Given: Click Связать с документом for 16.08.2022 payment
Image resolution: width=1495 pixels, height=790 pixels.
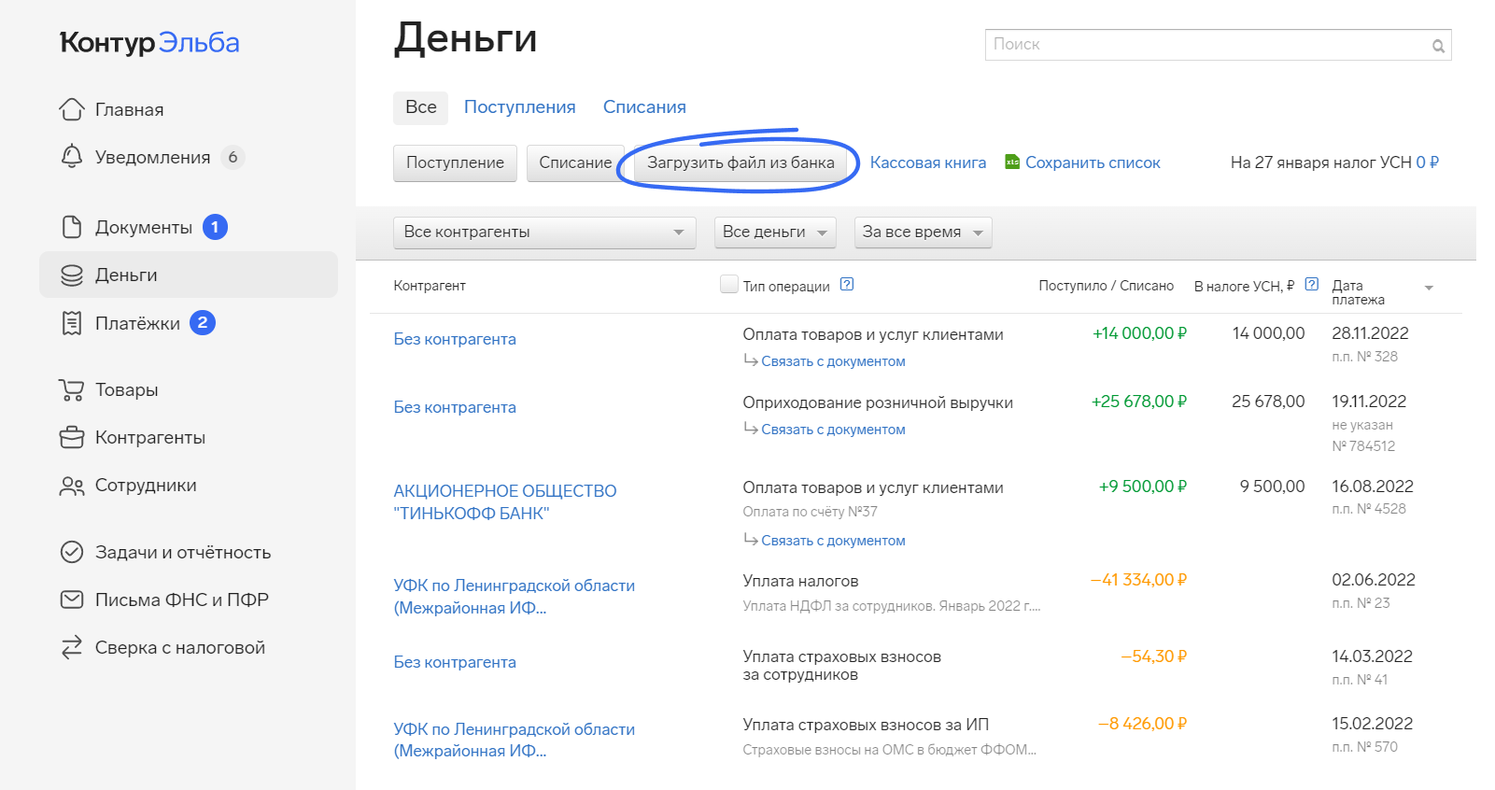Looking at the screenshot, I should (833, 541).
